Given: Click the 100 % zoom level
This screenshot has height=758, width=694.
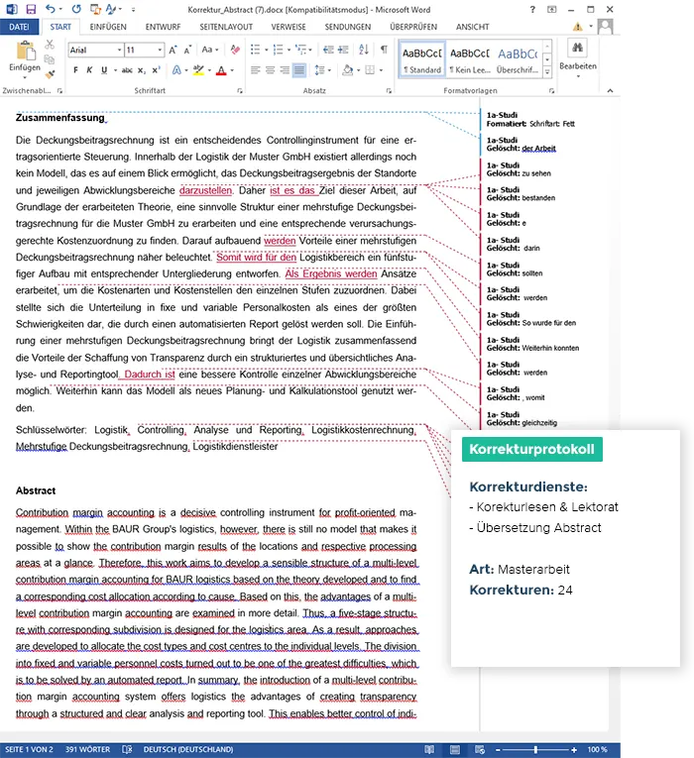Looking at the screenshot, I should point(596,749).
